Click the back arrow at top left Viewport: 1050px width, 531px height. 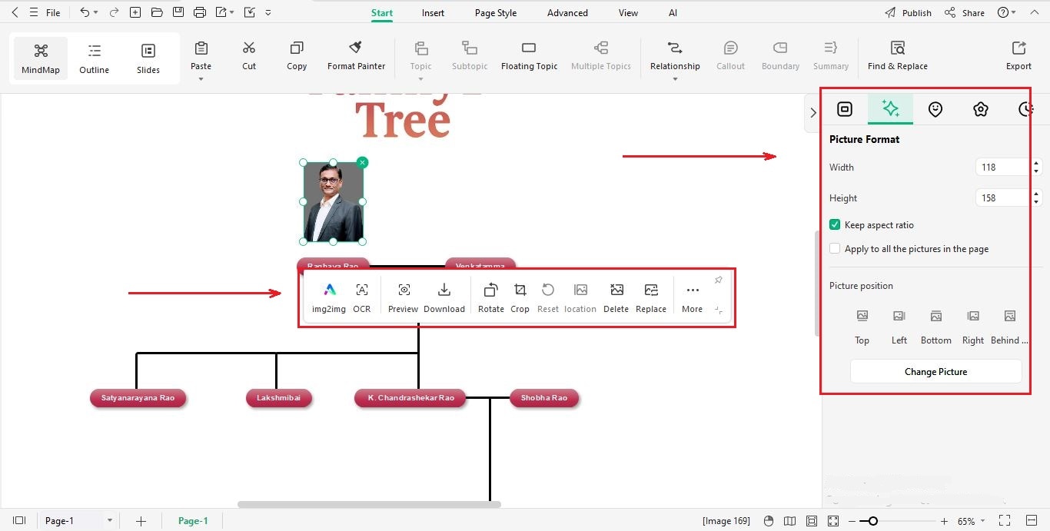click(x=14, y=12)
